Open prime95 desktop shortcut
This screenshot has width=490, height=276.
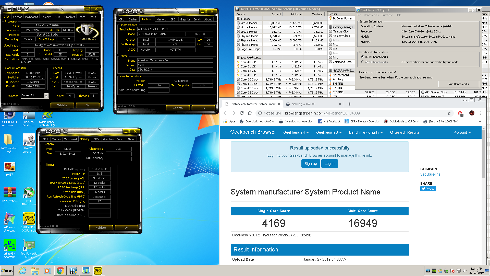click(9, 248)
